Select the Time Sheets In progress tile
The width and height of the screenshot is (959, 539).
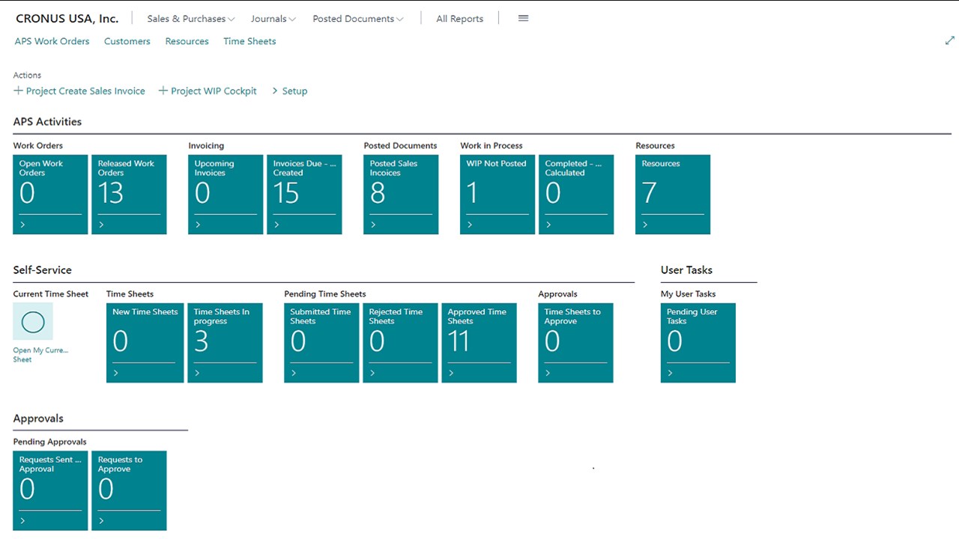[x=225, y=342]
